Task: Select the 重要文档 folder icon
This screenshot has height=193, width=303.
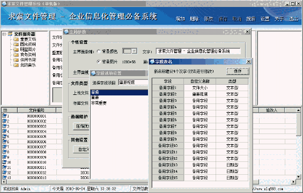Action: pyautogui.click(x=16, y=39)
